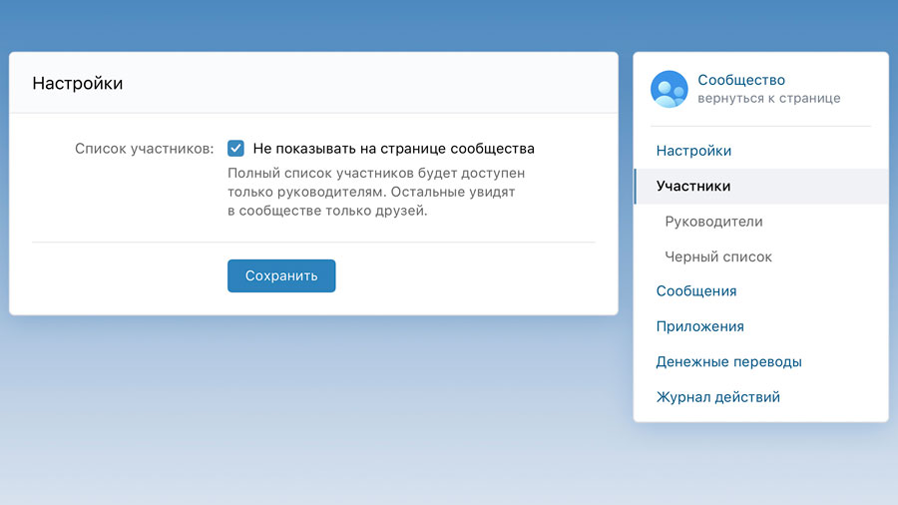Open the Сообщество link
The height and width of the screenshot is (505, 898).
tap(741, 80)
